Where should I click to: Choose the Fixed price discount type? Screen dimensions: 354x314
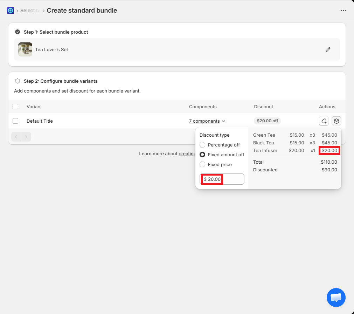point(202,164)
